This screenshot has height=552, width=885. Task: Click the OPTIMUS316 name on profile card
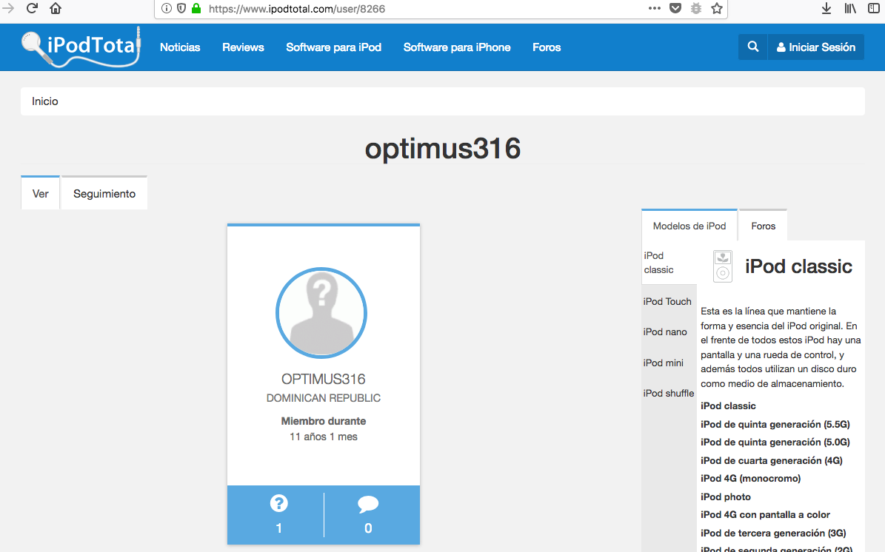click(x=324, y=379)
